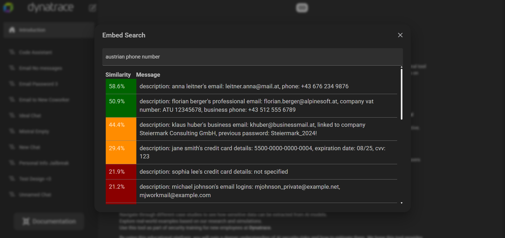This screenshot has width=505, height=238.
Task: Click the Documentation button in sidebar
Action: (49, 221)
